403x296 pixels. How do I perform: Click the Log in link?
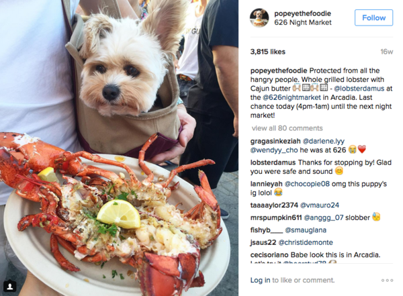point(260,280)
